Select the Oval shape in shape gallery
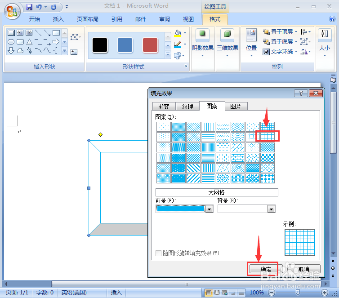 11,42
